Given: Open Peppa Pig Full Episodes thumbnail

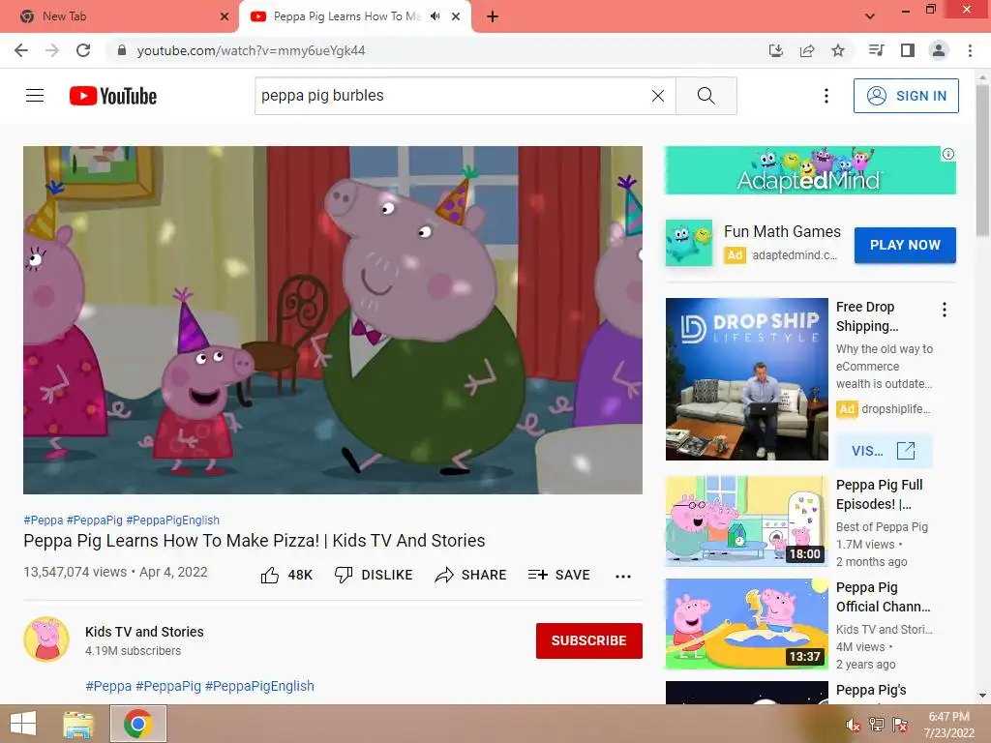Looking at the screenshot, I should click(746, 520).
